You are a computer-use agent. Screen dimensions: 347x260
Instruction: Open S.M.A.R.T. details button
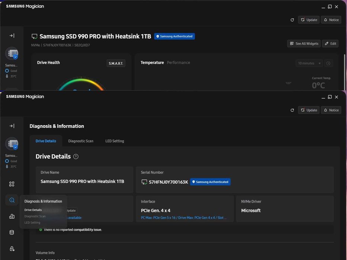pos(116,63)
